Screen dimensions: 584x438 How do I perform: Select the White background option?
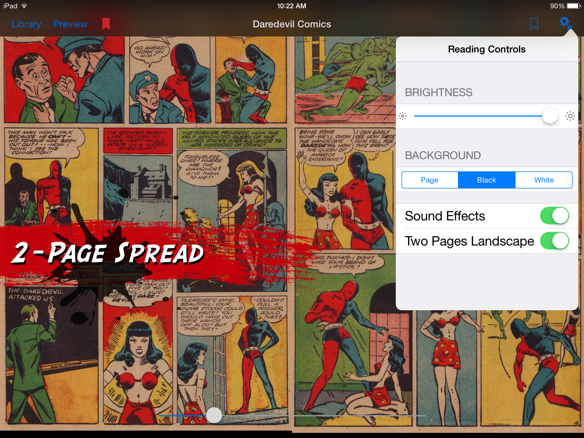coord(544,180)
